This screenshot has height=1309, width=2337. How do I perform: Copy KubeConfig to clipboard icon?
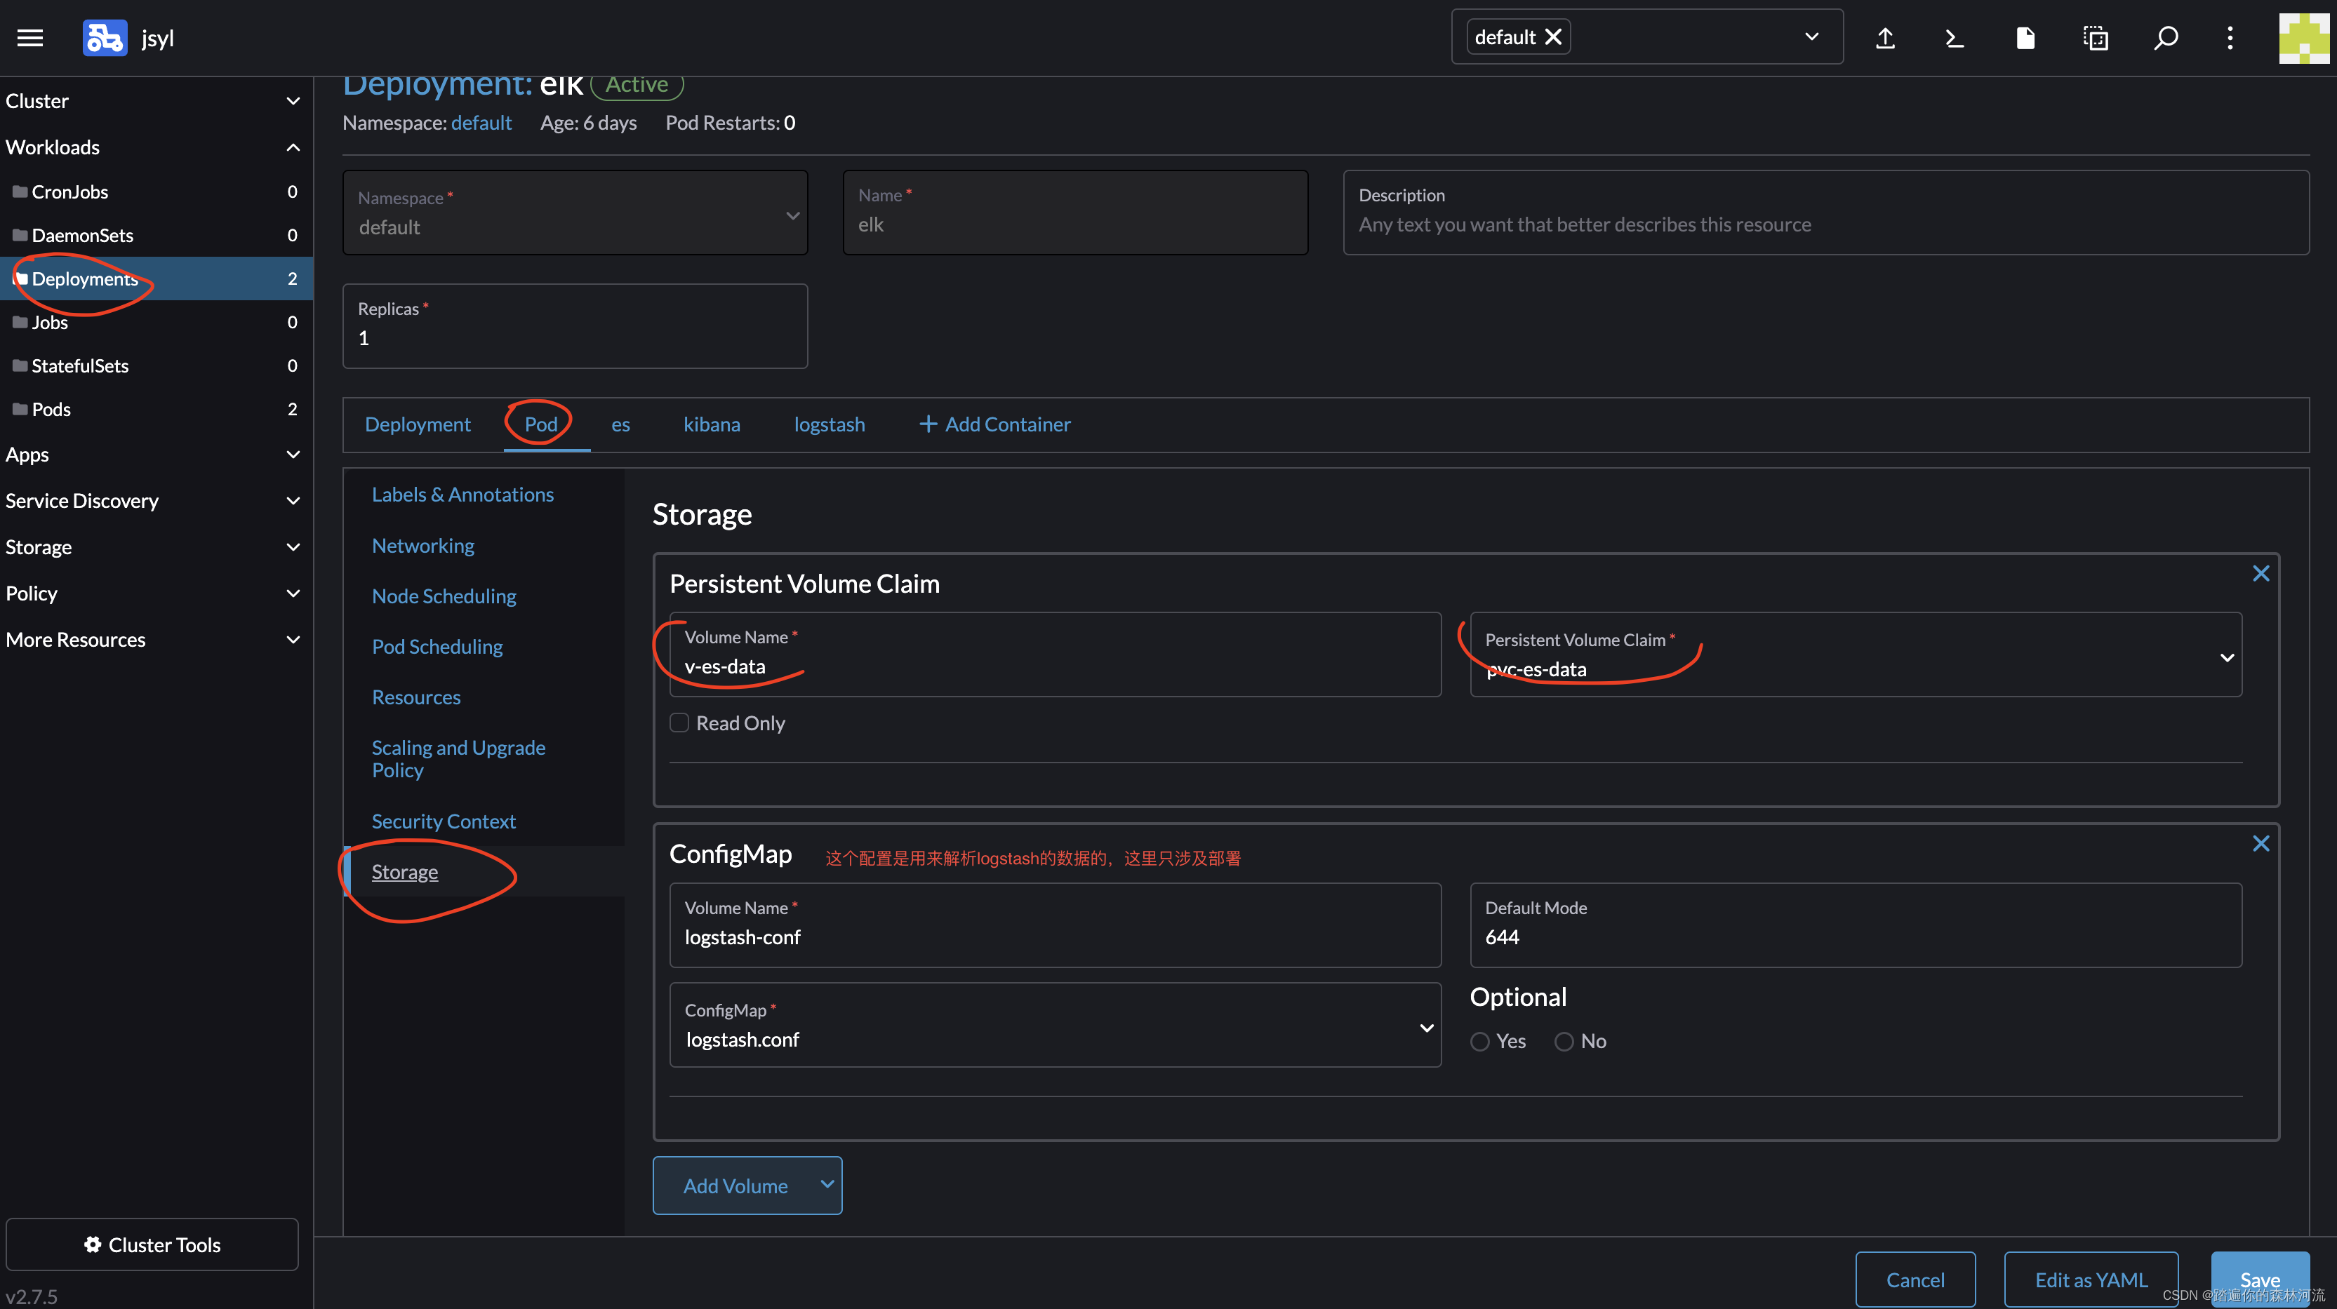click(2096, 37)
